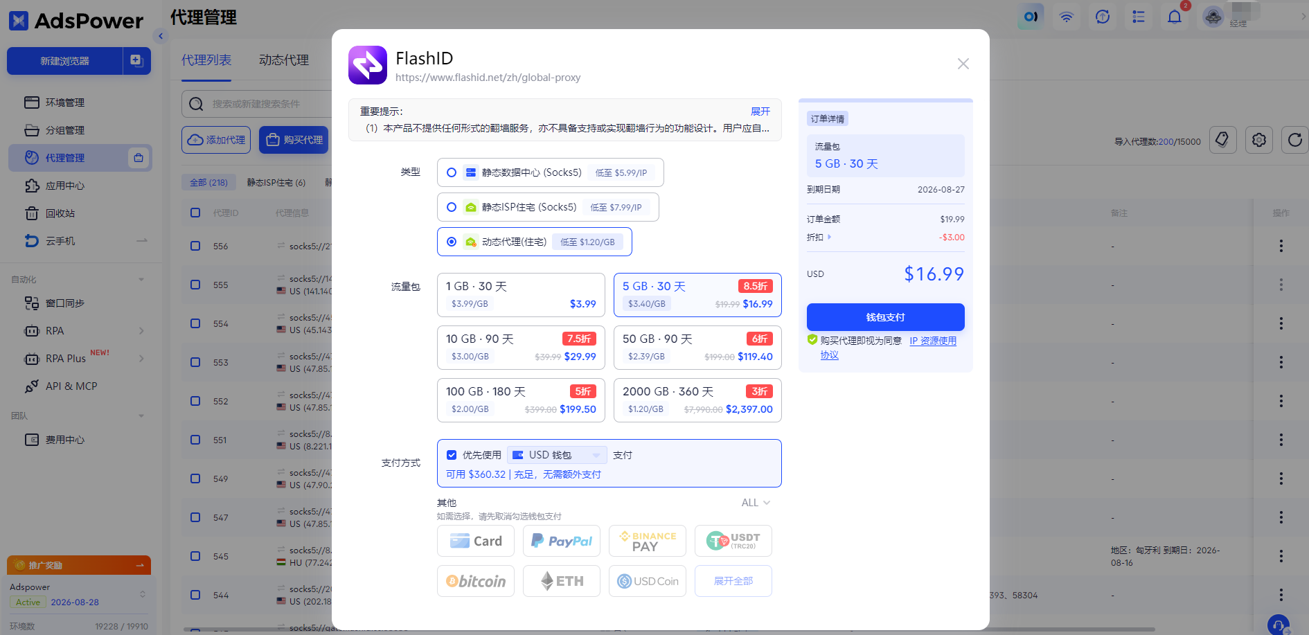Pay with Bitcoin option
Viewport: 1309px width, 635px height.
coord(476,581)
